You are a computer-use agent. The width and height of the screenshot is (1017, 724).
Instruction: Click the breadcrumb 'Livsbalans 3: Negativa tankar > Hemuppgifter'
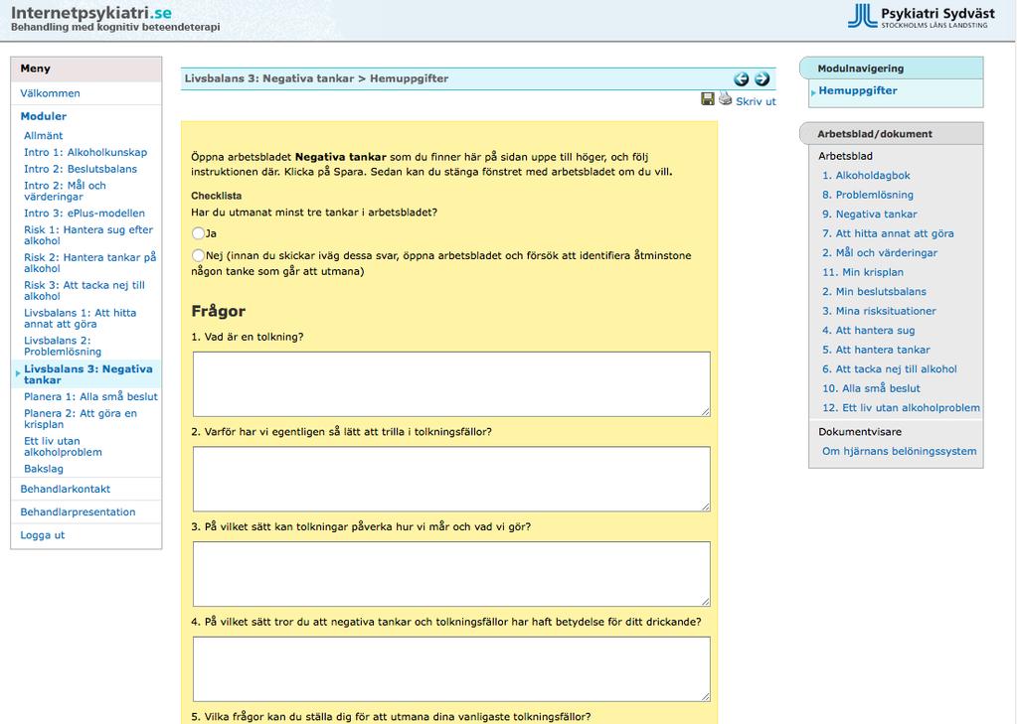316,79
